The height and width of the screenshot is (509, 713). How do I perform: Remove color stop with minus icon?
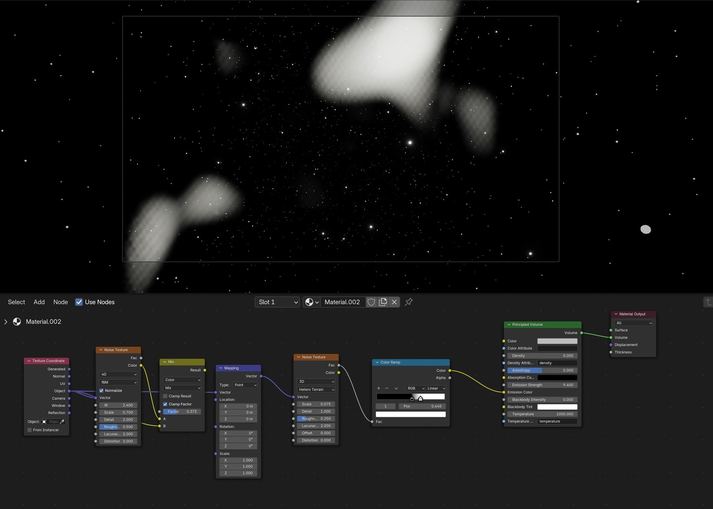[x=387, y=388]
